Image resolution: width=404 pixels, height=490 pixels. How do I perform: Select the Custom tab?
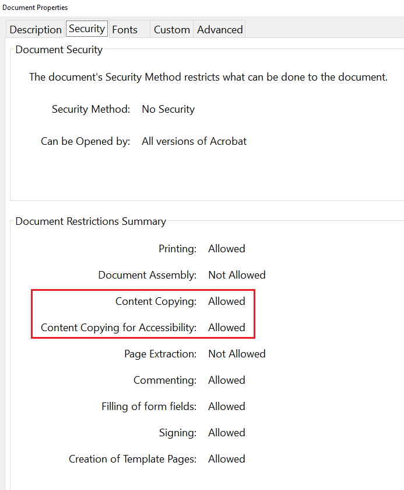pyautogui.click(x=171, y=29)
